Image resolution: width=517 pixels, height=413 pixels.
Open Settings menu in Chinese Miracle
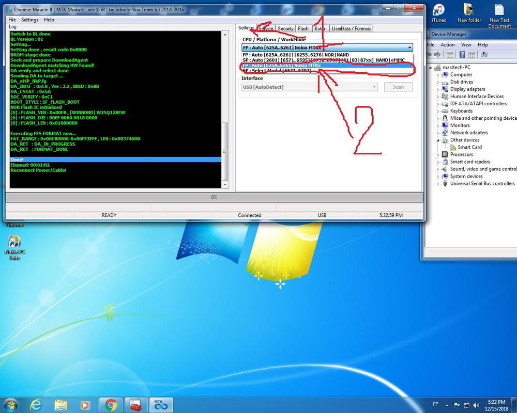click(x=29, y=20)
